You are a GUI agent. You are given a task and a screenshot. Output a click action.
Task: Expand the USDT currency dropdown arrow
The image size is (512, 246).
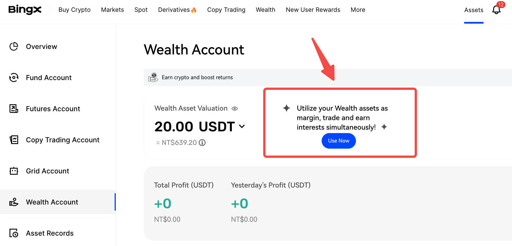point(242,126)
